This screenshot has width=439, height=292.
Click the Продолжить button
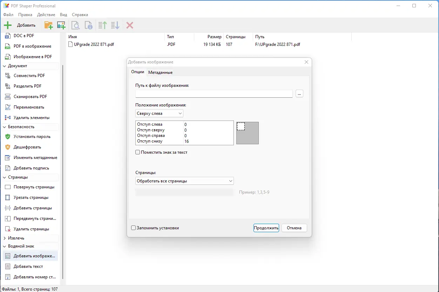point(266,228)
